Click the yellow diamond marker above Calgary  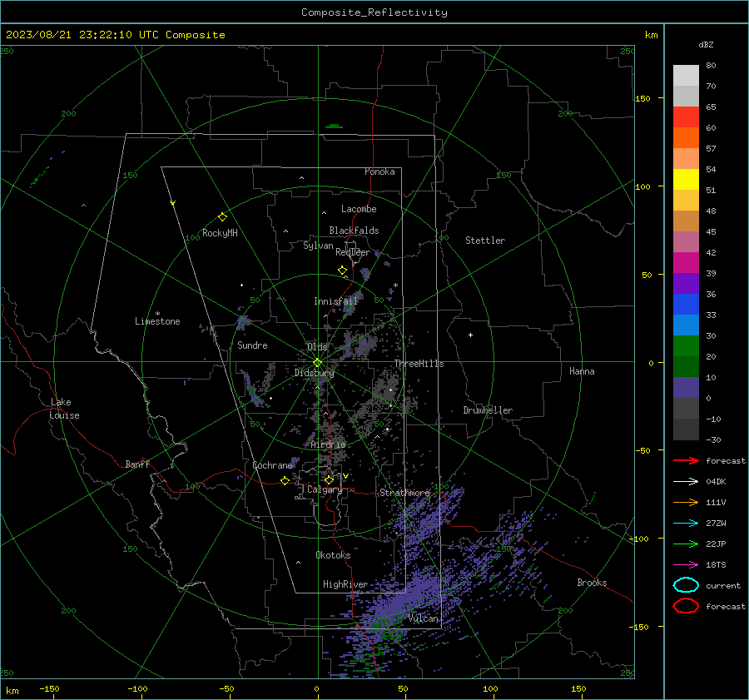(x=329, y=479)
